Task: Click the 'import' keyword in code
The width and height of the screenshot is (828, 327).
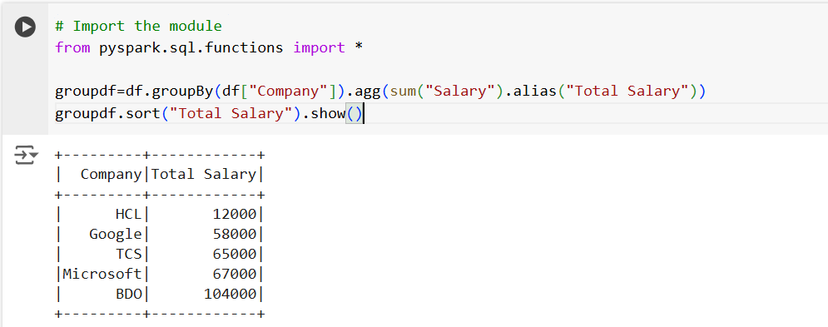Action: tap(319, 47)
